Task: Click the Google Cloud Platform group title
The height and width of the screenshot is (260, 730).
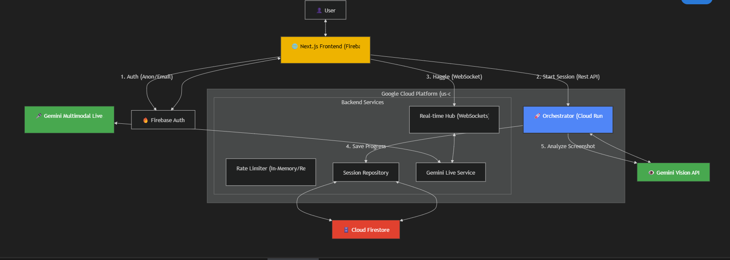Action: (x=416, y=93)
